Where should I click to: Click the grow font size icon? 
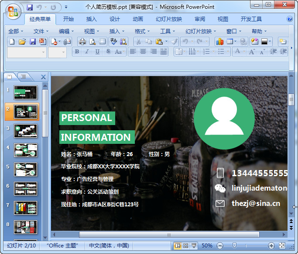pyautogui.click(x=252, y=52)
